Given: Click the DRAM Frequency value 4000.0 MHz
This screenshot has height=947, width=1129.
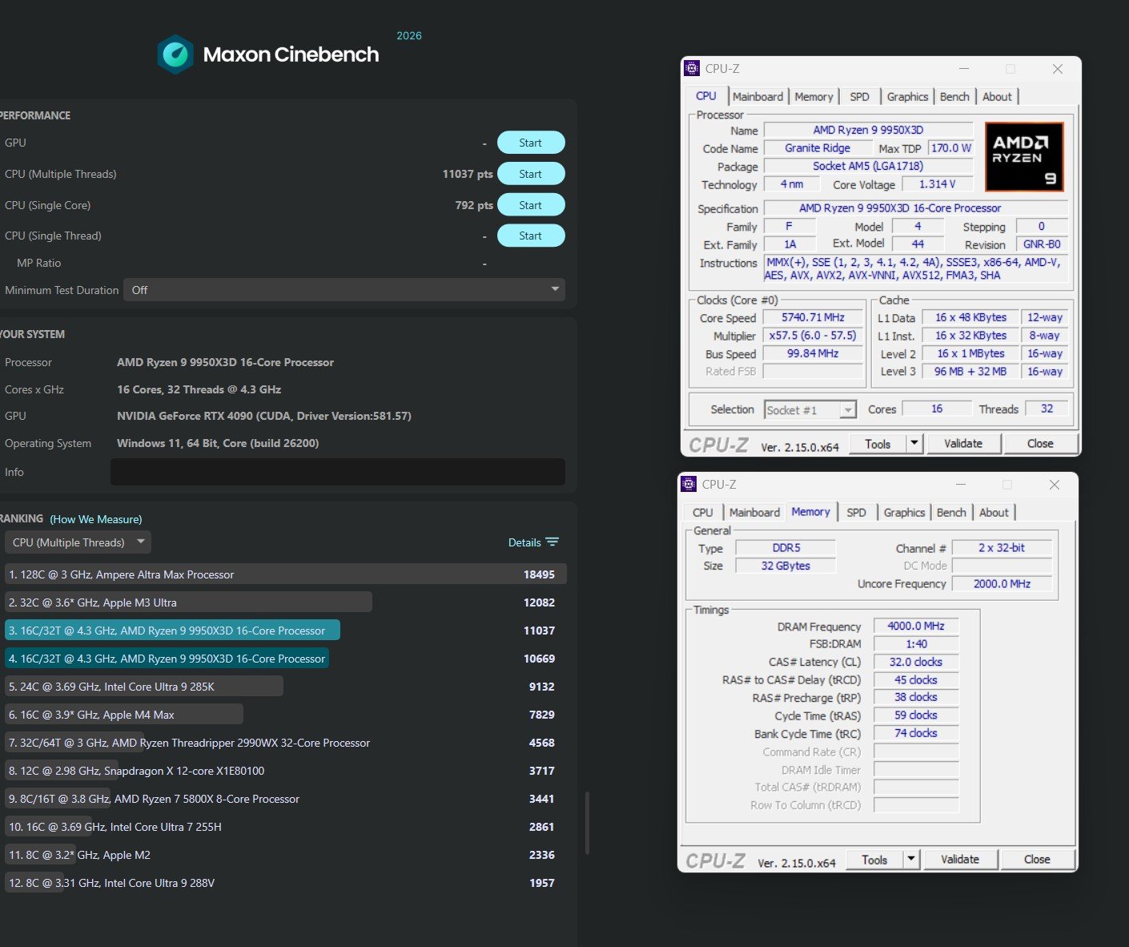Looking at the screenshot, I should 916,627.
